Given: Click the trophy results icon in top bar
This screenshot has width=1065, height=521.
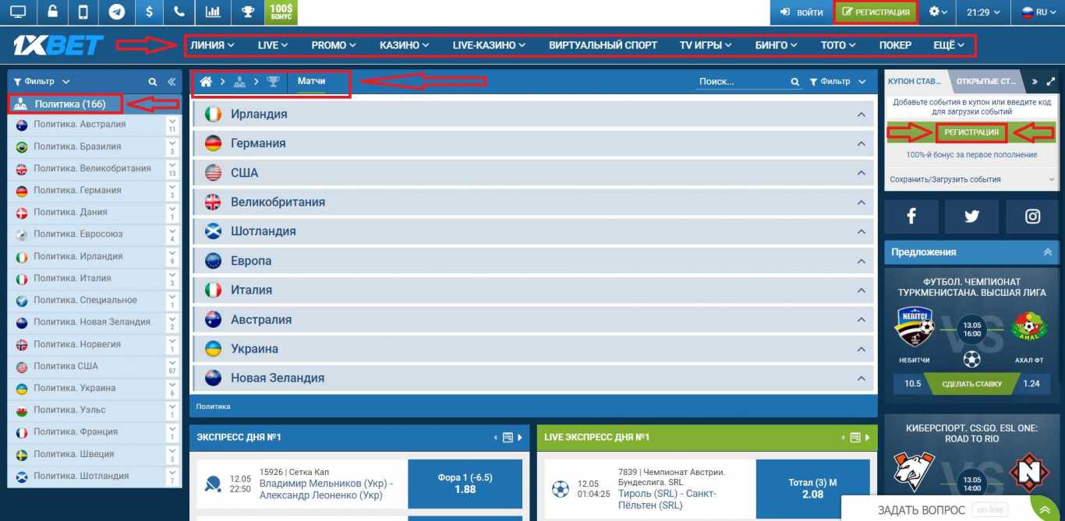Looking at the screenshot, I should click(x=247, y=12).
